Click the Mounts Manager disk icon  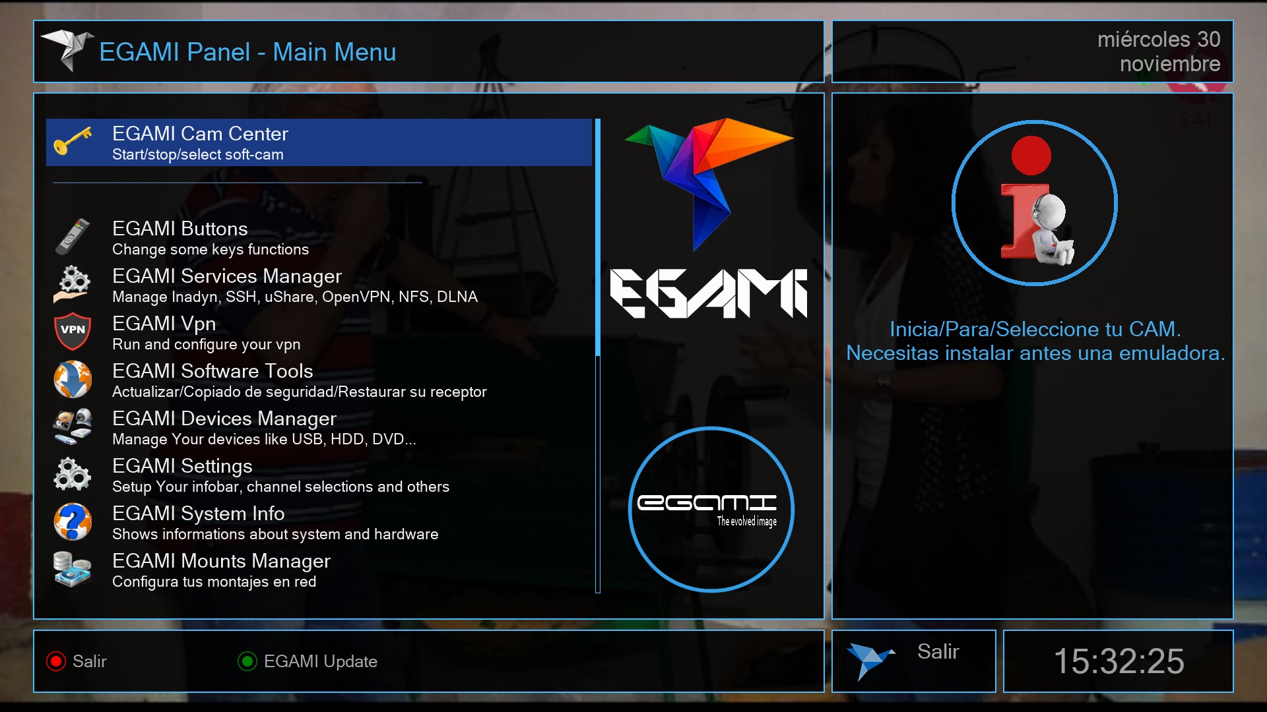click(x=72, y=569)
